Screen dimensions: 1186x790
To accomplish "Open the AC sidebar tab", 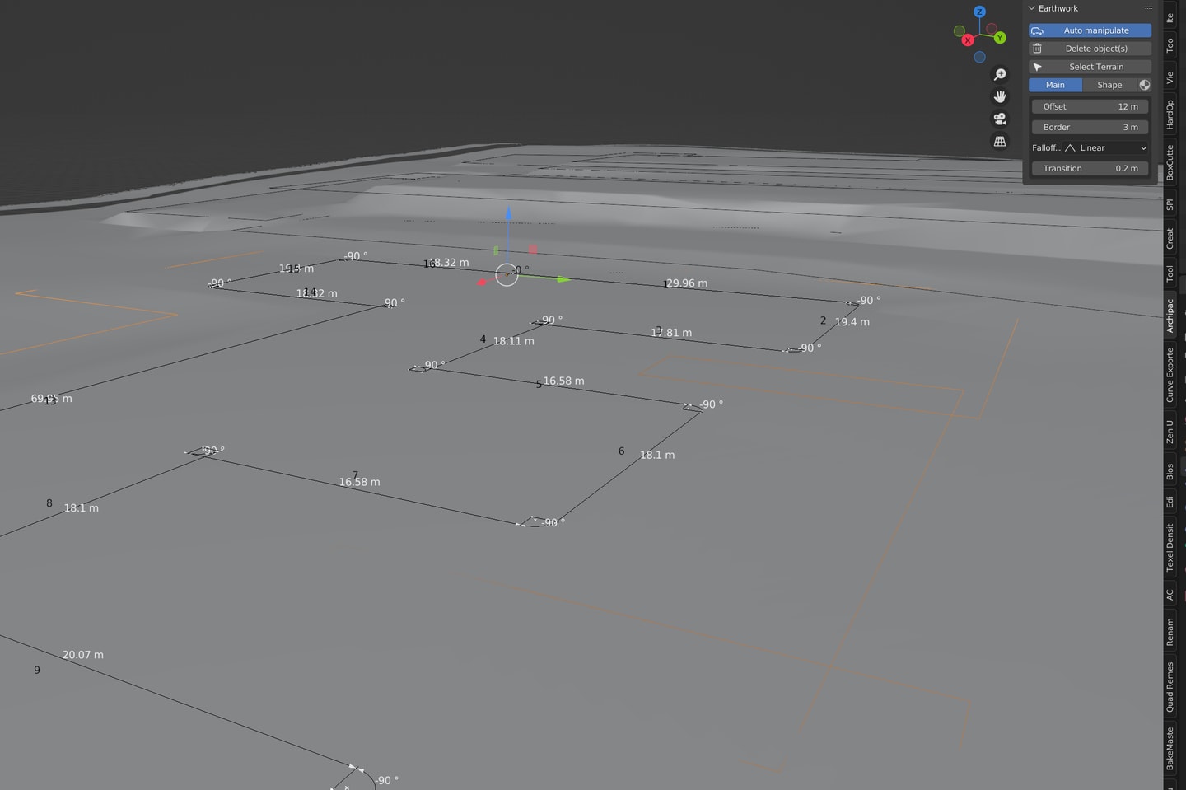I will 1170,594.
